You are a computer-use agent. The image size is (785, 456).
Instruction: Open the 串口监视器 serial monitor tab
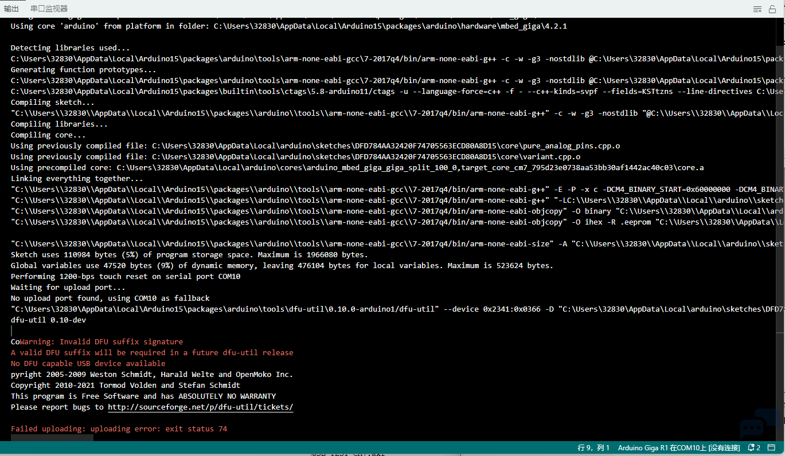pyautogui.click(x=49, y=9)
